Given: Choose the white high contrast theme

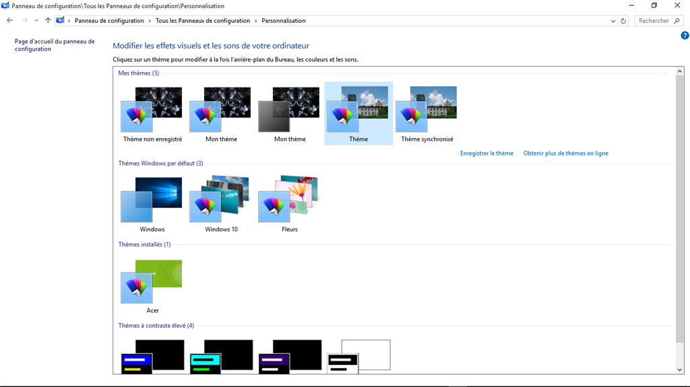Looking at the screenshot, I should click(x=358, y=356).
